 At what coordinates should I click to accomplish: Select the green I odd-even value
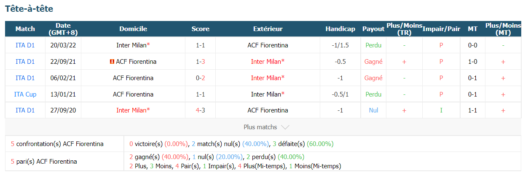(441, 110)
